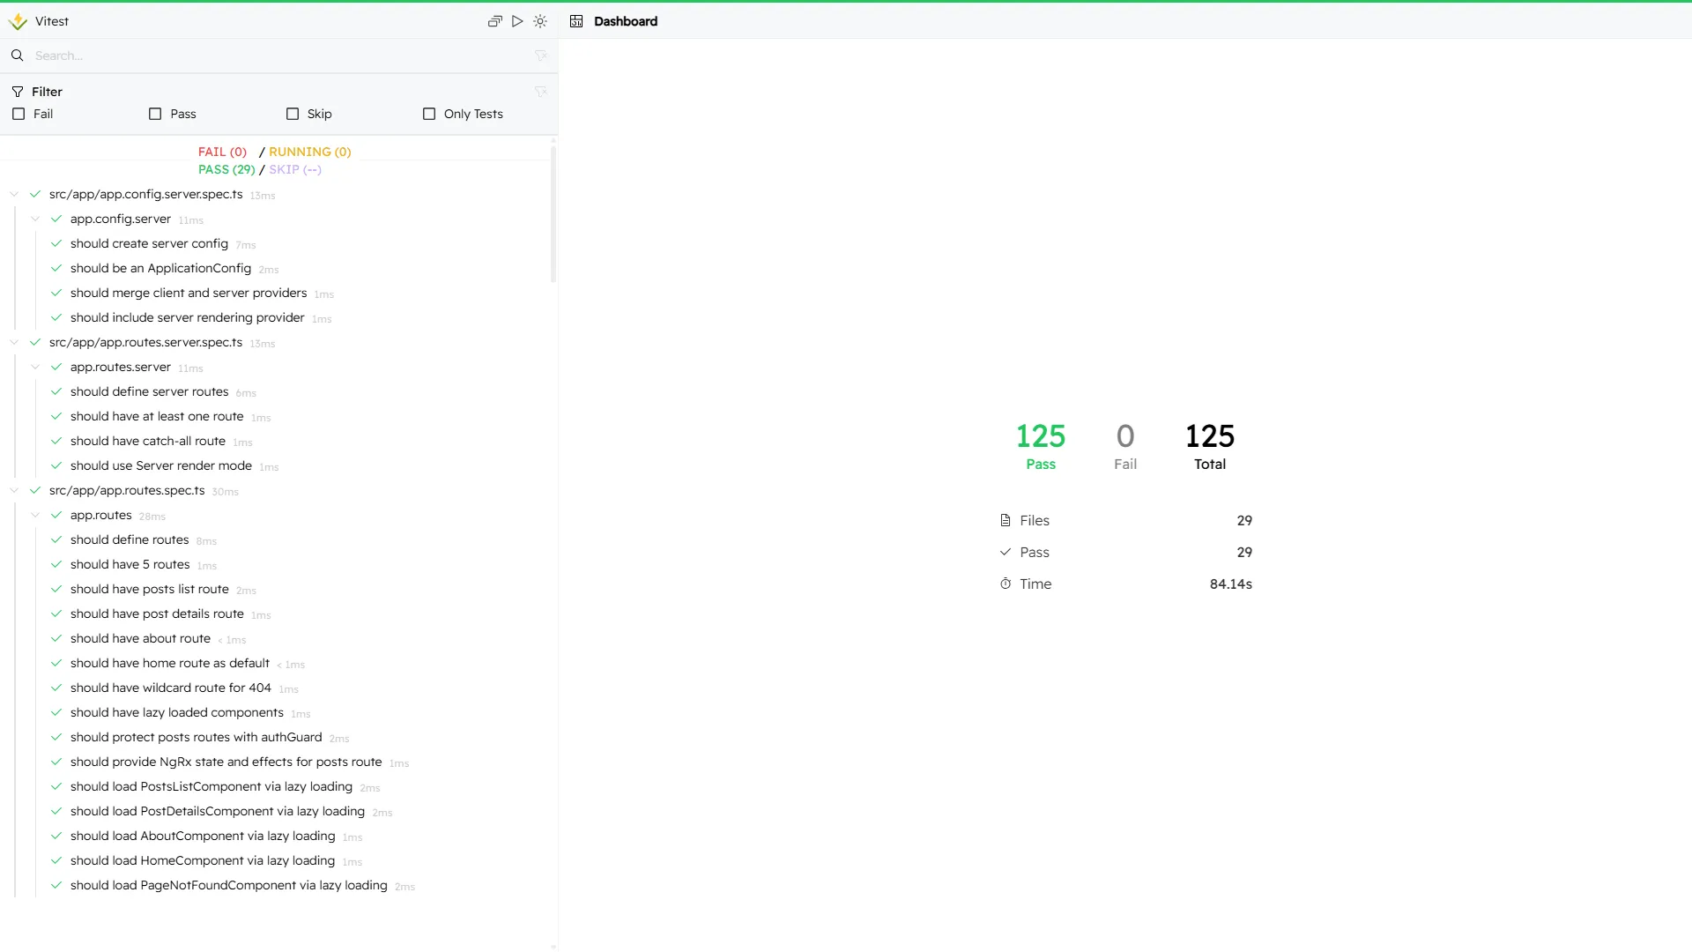This screenshot has height=952, width=1692.
Task: Click the clear all filters icon
Action: (x=540, y=92)
